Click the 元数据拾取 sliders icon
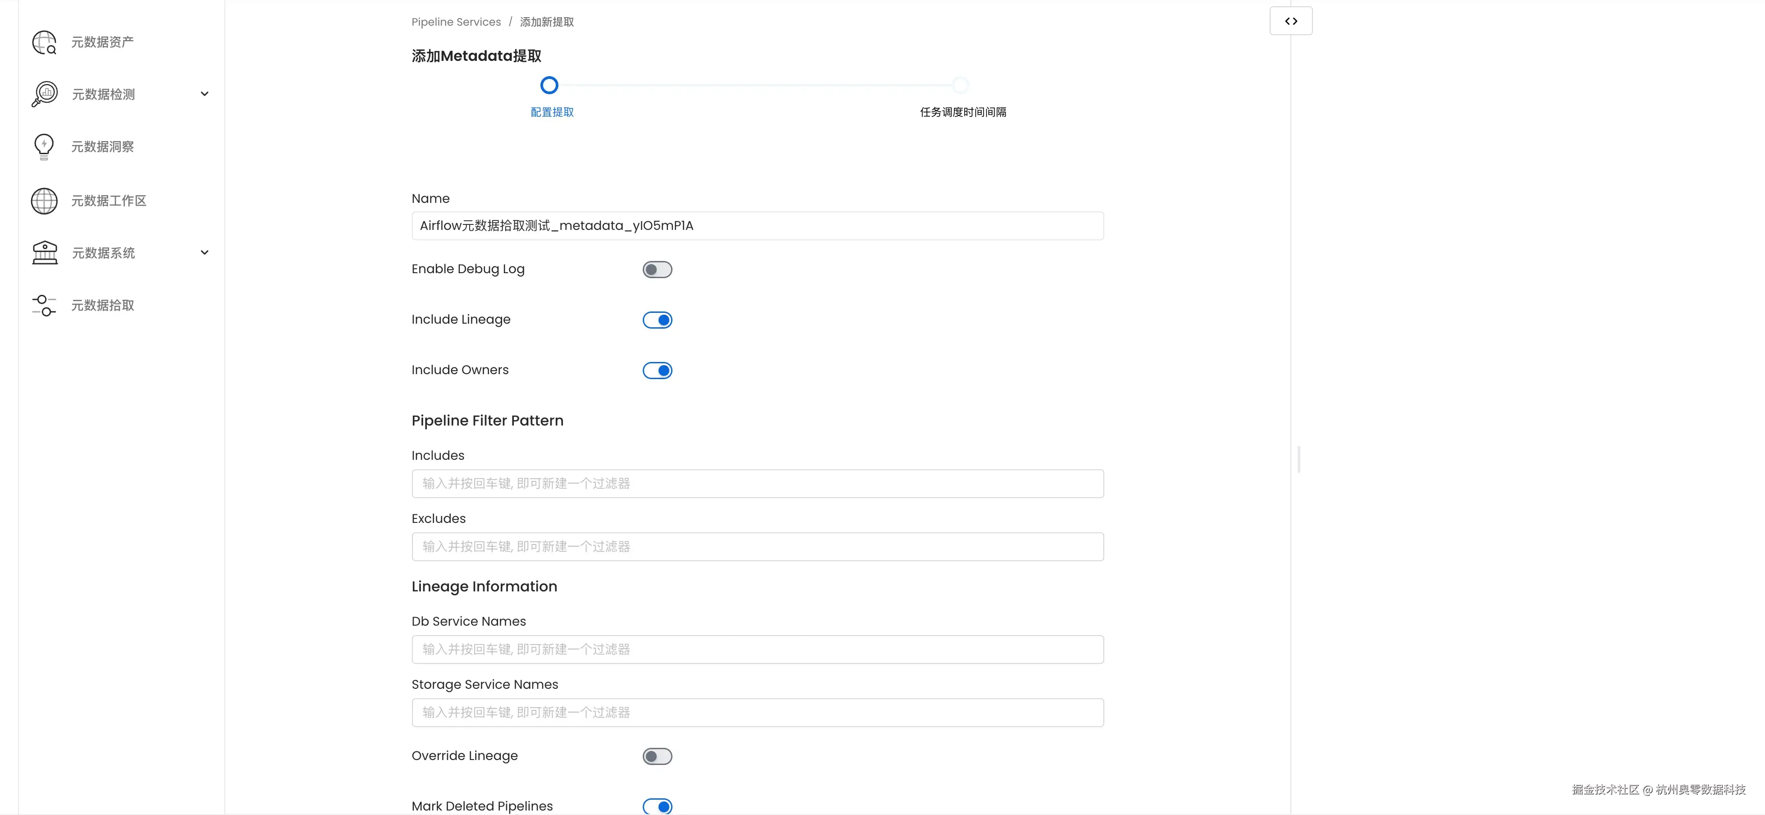The height and width of the screenshot is (815, 1765). click(45, 306)
